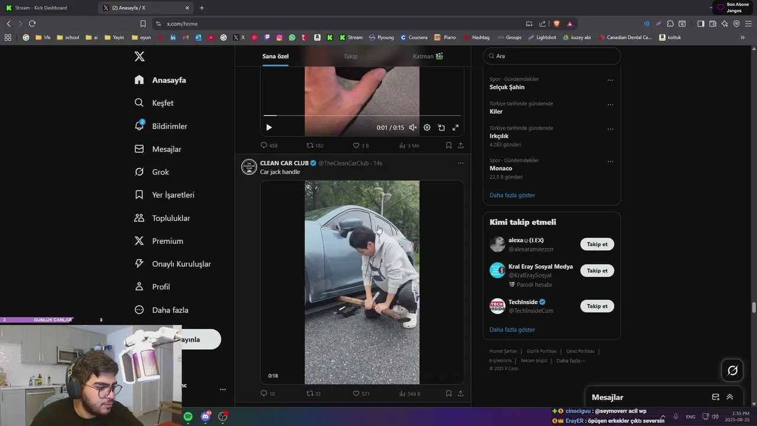The width and height of the screenshot is (757, 426).
Task: Open Onaylı Kuruluşlar page
Action: coord(173,264)
